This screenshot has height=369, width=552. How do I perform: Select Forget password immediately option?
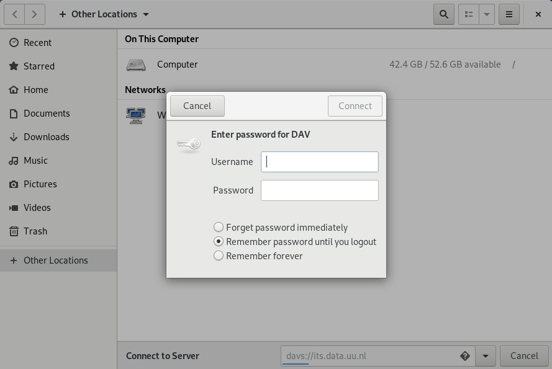[x=219, y=228]
